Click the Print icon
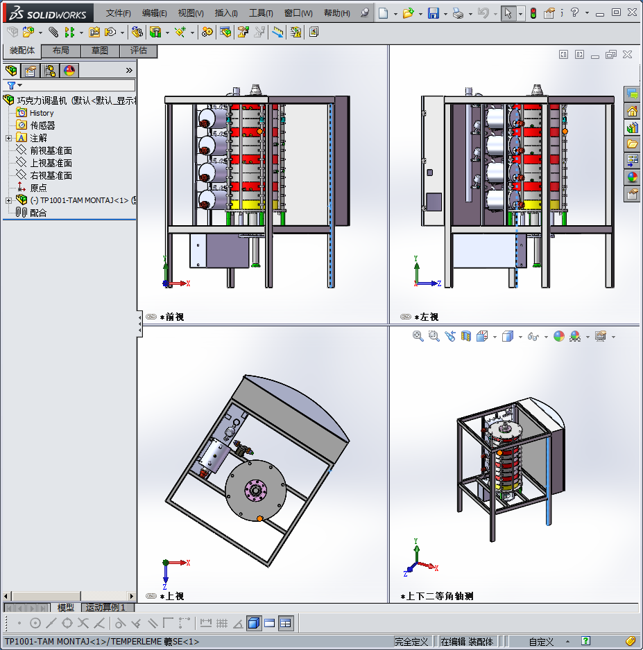This screenshot has width=643, height=650. coord(458,13)
